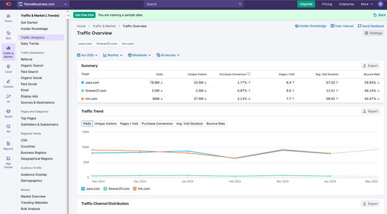Toggle the zara.com legend checkbox
387x214 pixels.
pos(83,189)
